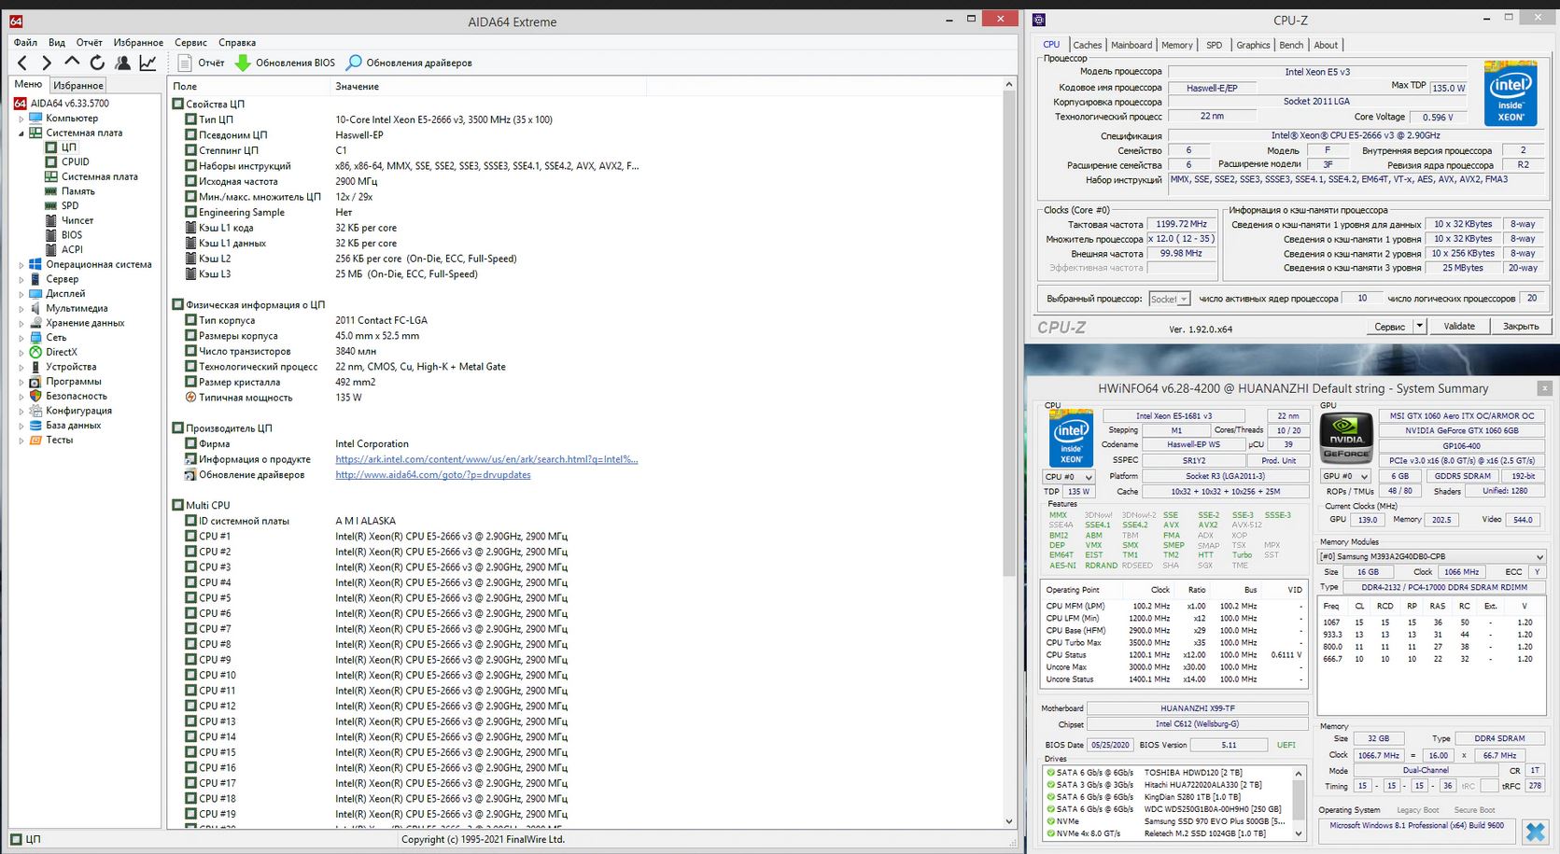Switch to the Mainboard tab in CPU-Z
Viewport: 1560px width, 854px height.
tap(1131, 45)
